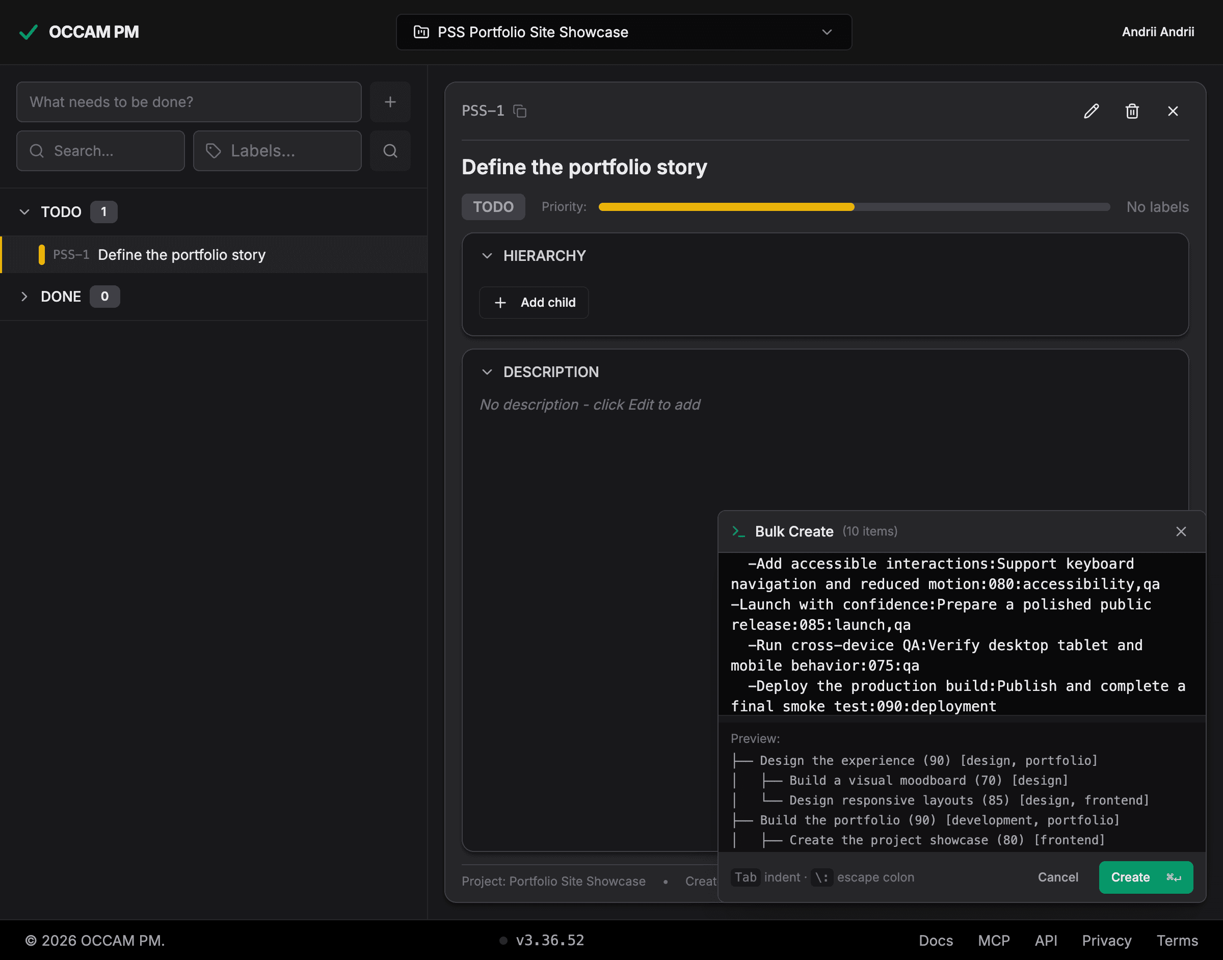
Task: Click the task title 'Define the portfolio story'
Action: [584, 167]
